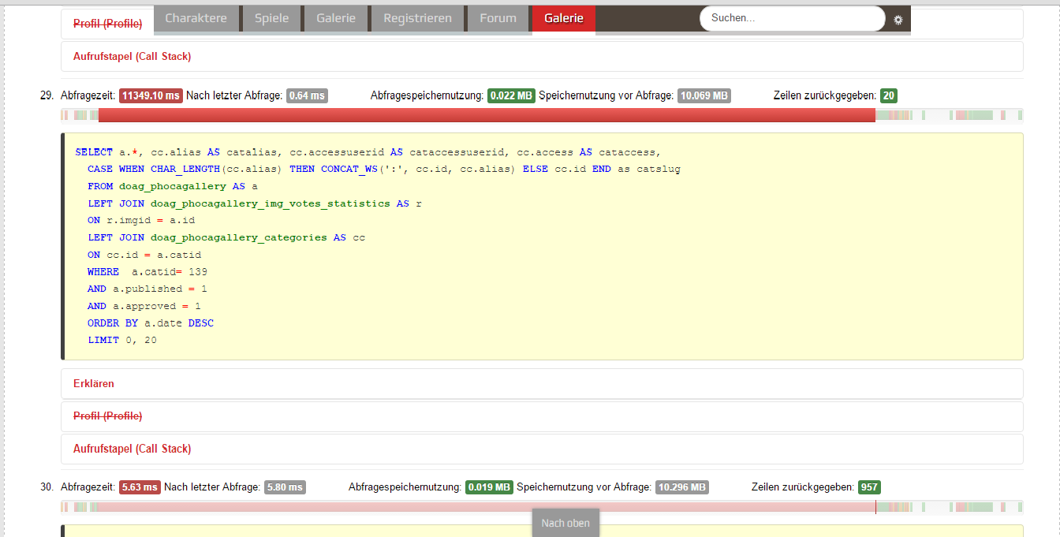
Task: Click the Suchen search input field
Action: click(x=792, y=18)
